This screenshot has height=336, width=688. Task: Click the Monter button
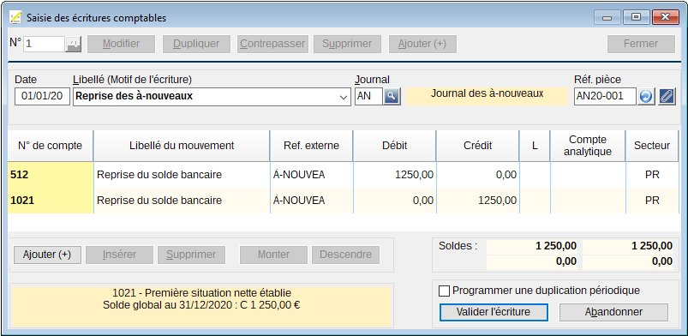tap(273, 255)
